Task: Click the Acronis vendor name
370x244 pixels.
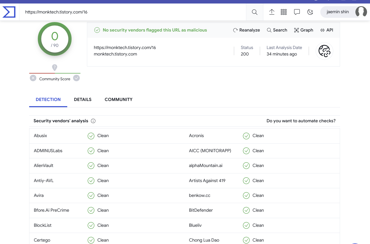Action: (196, 136)
